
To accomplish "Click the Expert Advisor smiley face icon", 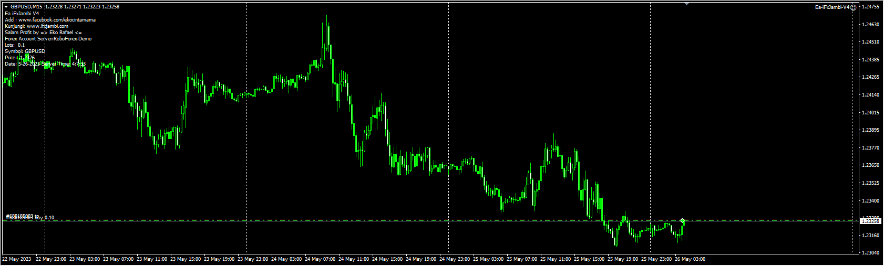I will [x=854, y=7].
